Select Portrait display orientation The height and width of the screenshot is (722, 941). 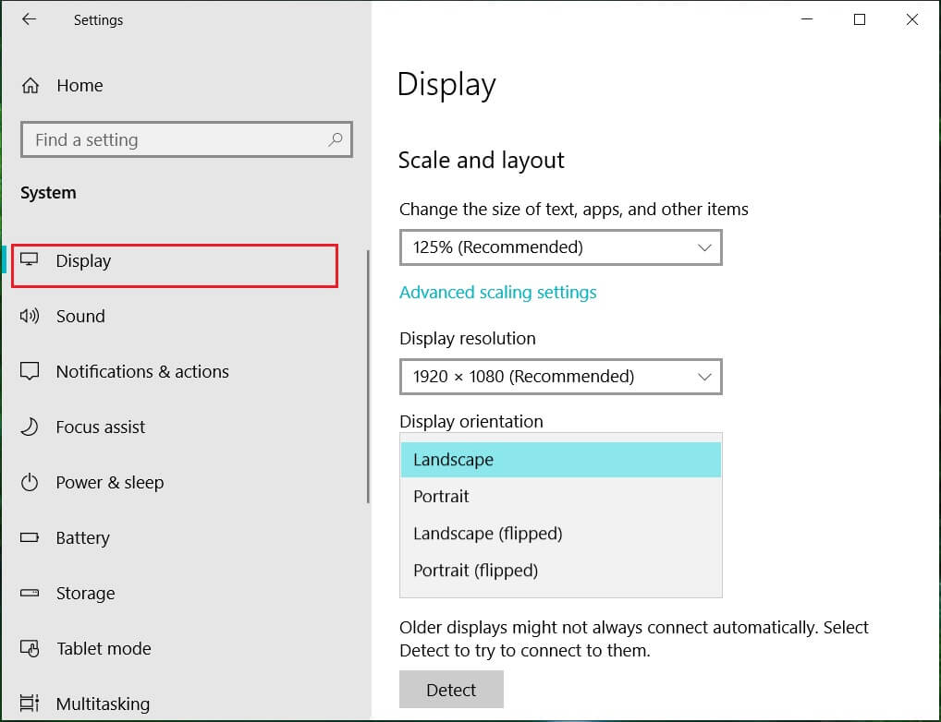point(441,496)
